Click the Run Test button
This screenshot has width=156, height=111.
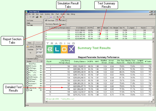pyautogui.click(x=38, y=56)
